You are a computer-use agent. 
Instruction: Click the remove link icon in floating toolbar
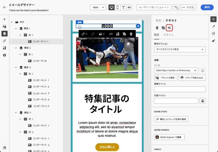click(93, 34)
